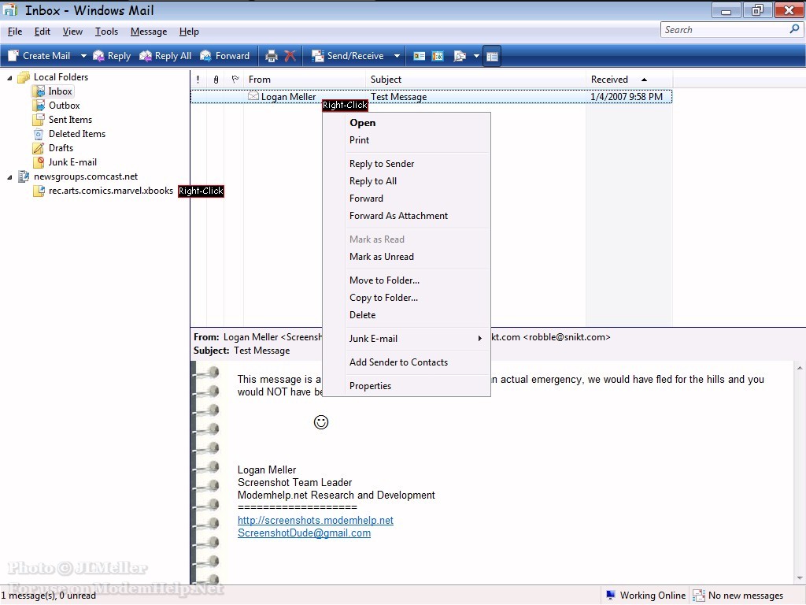Click No new messages status indicator
Screen dimensions: 806x605
(738, 596)
